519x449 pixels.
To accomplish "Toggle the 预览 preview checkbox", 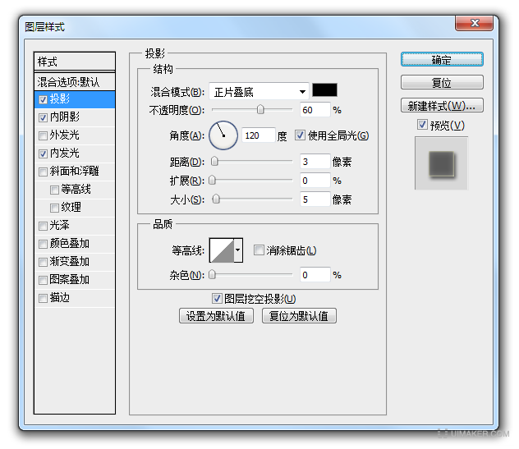I will (422, 125).
